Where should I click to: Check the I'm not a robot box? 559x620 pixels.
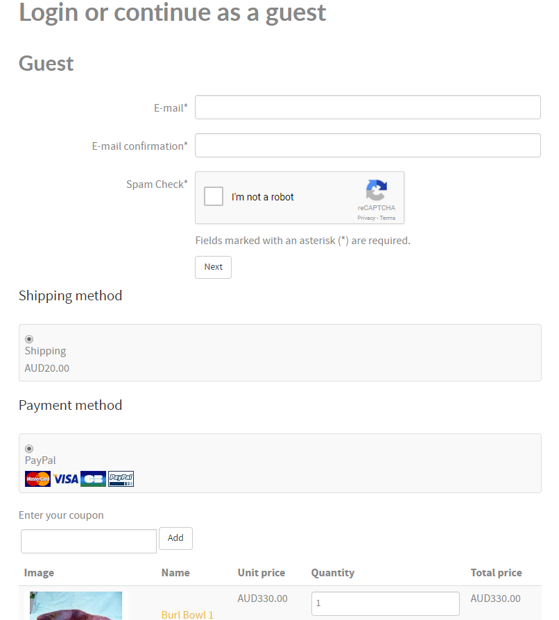pyautogui.click(x=214, y=197)
